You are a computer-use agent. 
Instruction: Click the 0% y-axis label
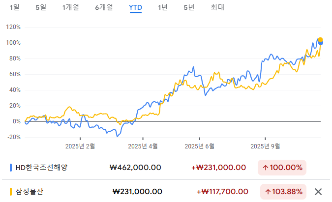[x=17, y=121]
